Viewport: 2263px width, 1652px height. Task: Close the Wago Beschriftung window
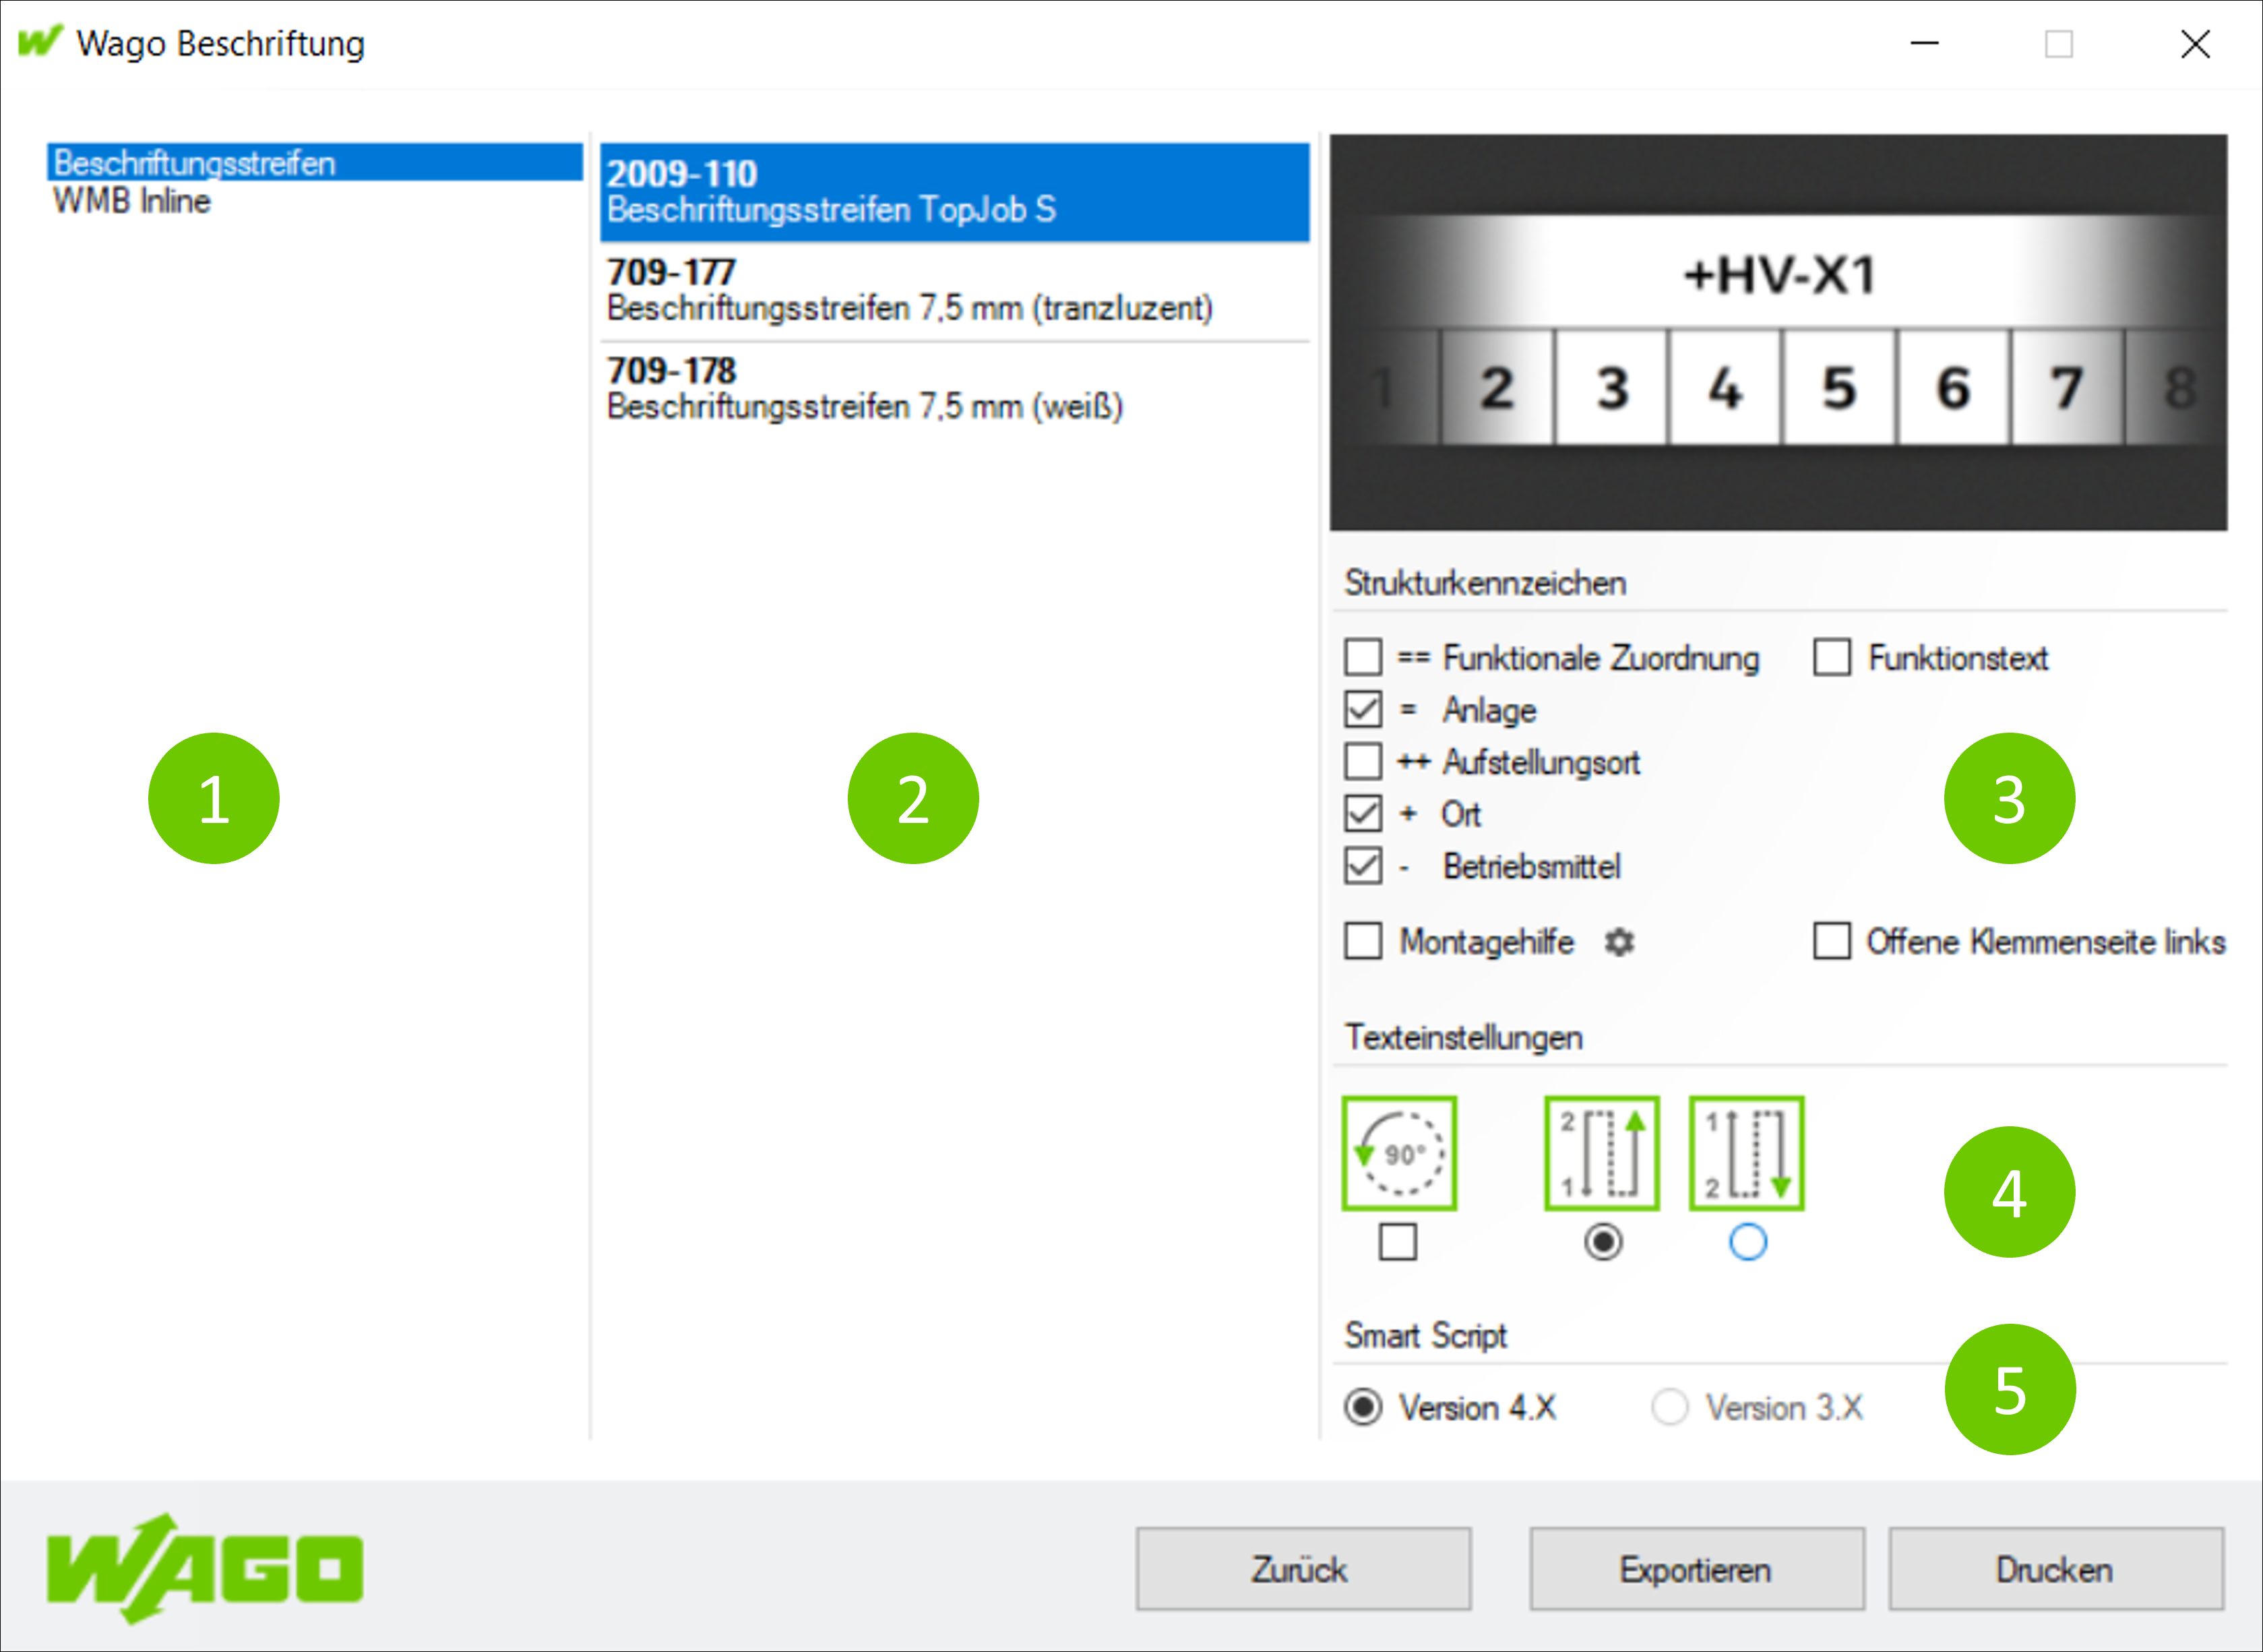pos(2196,44)
